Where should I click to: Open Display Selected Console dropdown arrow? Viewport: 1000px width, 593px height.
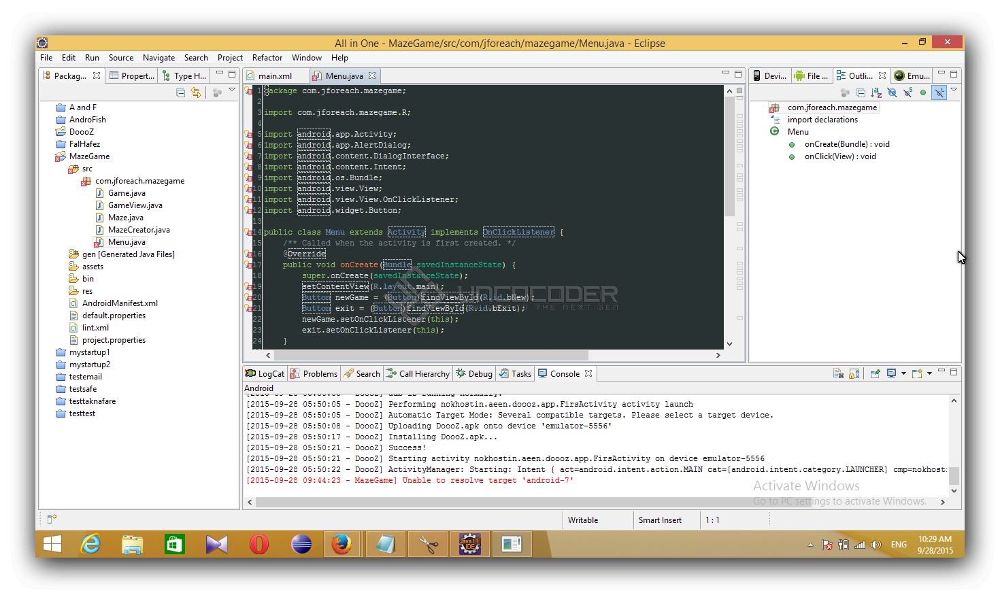pyautogui.click(x=903, y=373)
